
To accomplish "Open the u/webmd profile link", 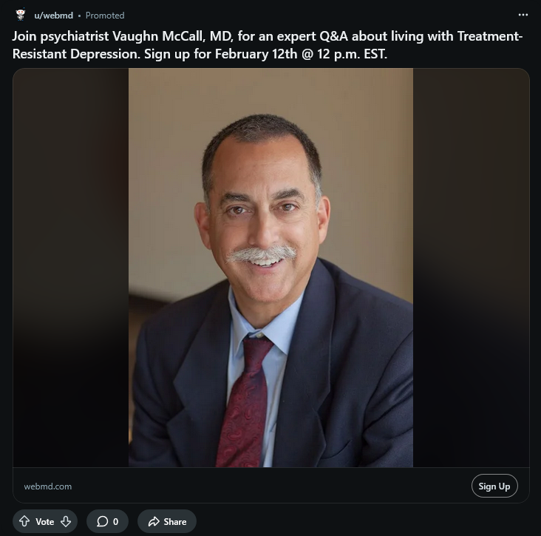I will pyautogui.click(x=53, y=15).
